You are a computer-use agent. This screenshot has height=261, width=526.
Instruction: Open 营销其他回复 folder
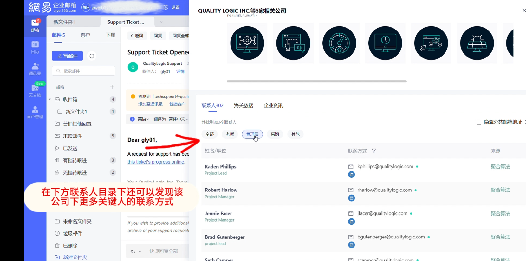click(x=77, y=124)
